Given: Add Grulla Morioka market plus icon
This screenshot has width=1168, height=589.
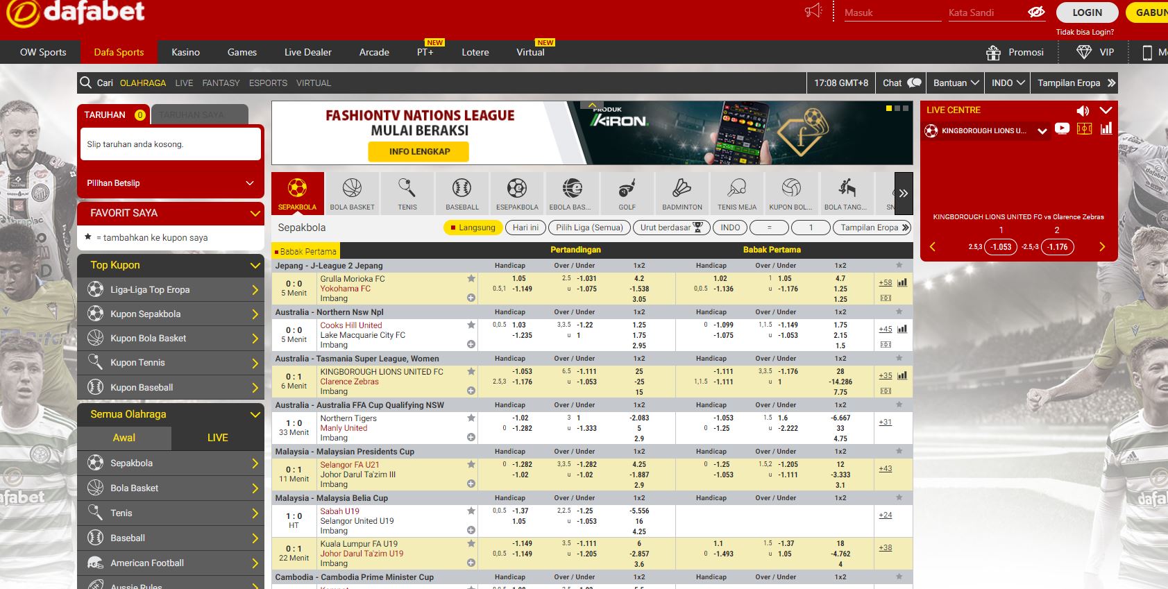Looking at the screenshot, I should 471,298.
